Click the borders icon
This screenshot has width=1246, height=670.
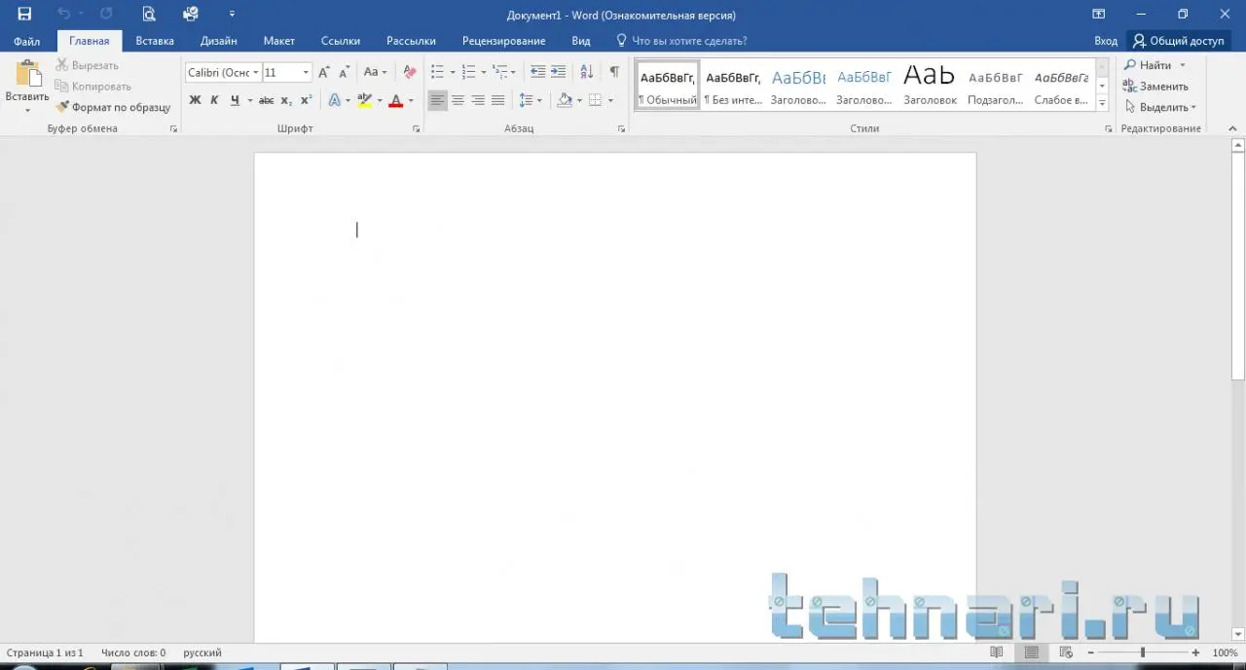click(x=596, y=100)
